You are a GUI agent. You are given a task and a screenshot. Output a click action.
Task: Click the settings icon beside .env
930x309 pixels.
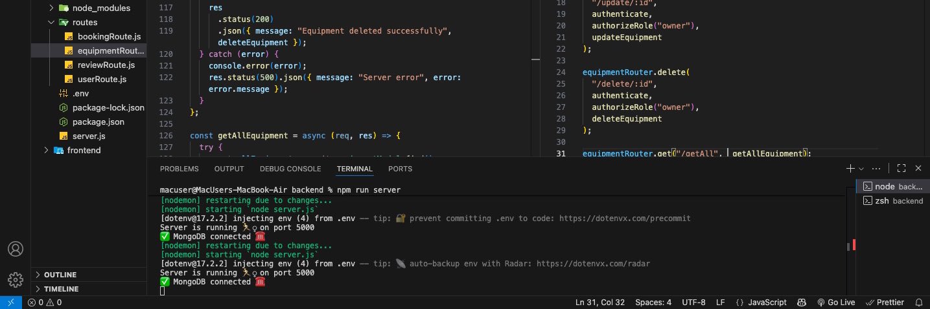point(64,94)
